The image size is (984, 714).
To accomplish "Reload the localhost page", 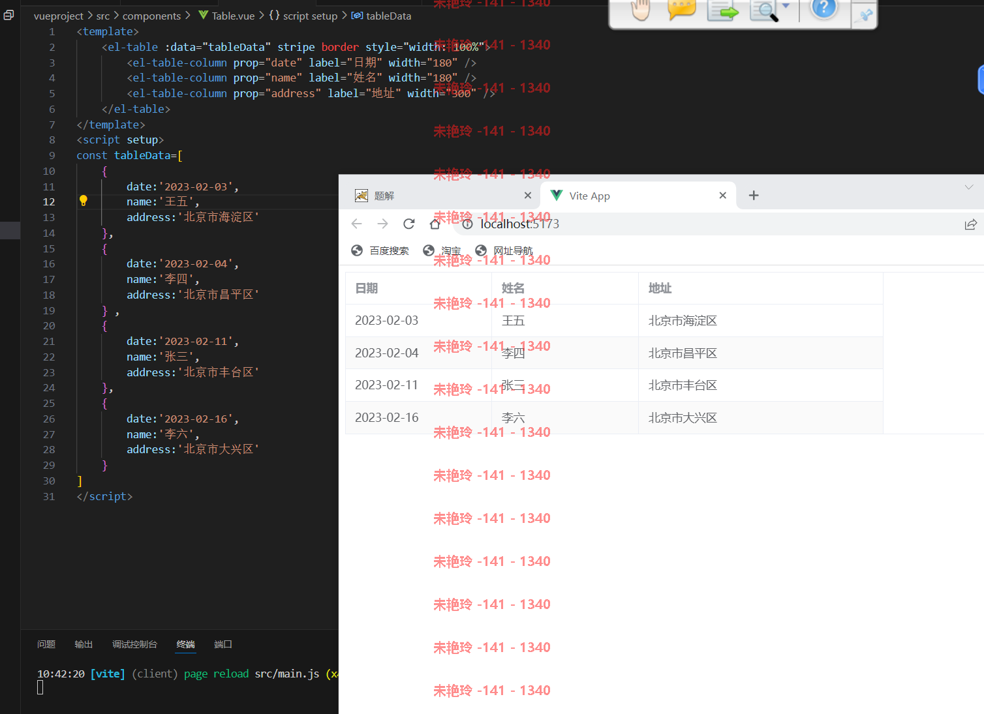I will (x=409, y=224).
